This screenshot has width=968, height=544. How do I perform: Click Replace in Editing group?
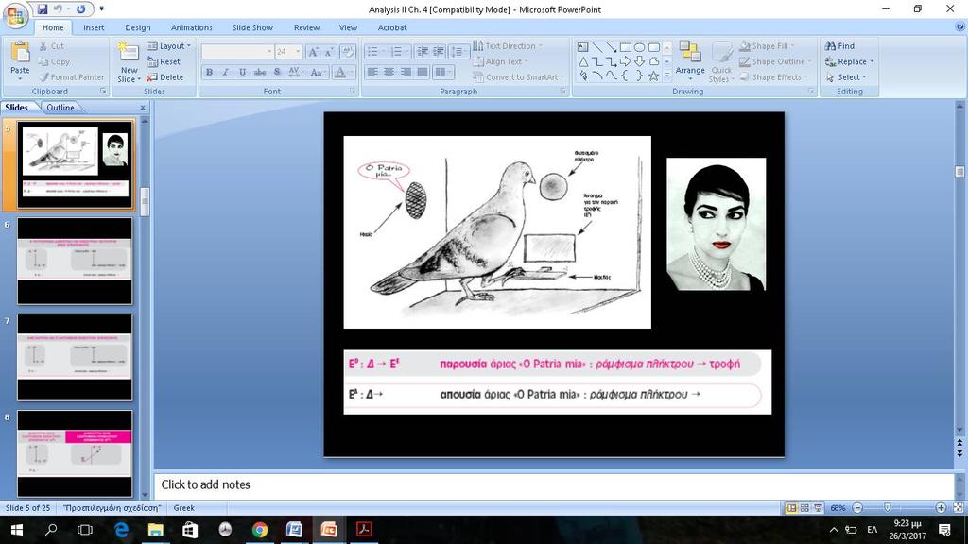click(850, 61)
